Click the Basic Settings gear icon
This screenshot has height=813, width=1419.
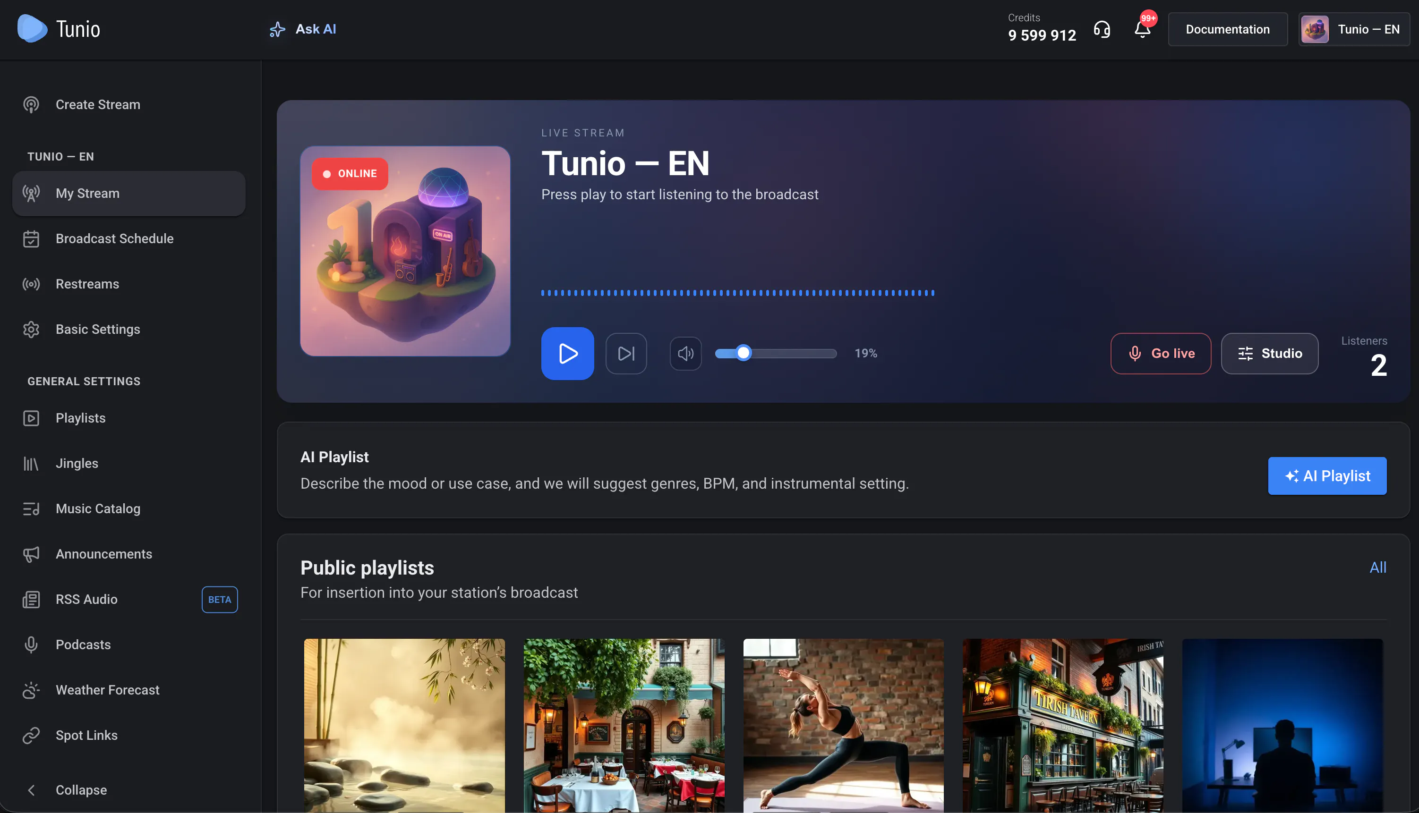coord(31,329)
